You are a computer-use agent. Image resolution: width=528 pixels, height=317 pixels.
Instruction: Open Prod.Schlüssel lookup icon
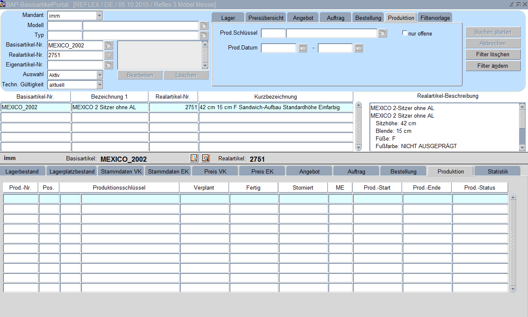(x=383, y=33)
